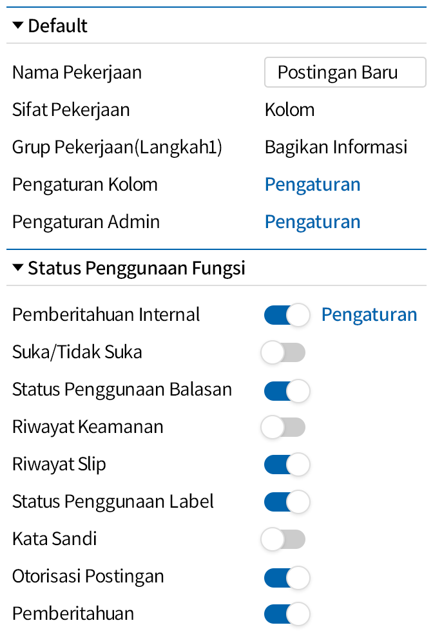This screenshot has width=433, height=643.
Task: Open Pengaturan link for Pengaturan Kolom
Action: (x=313, y=185)
